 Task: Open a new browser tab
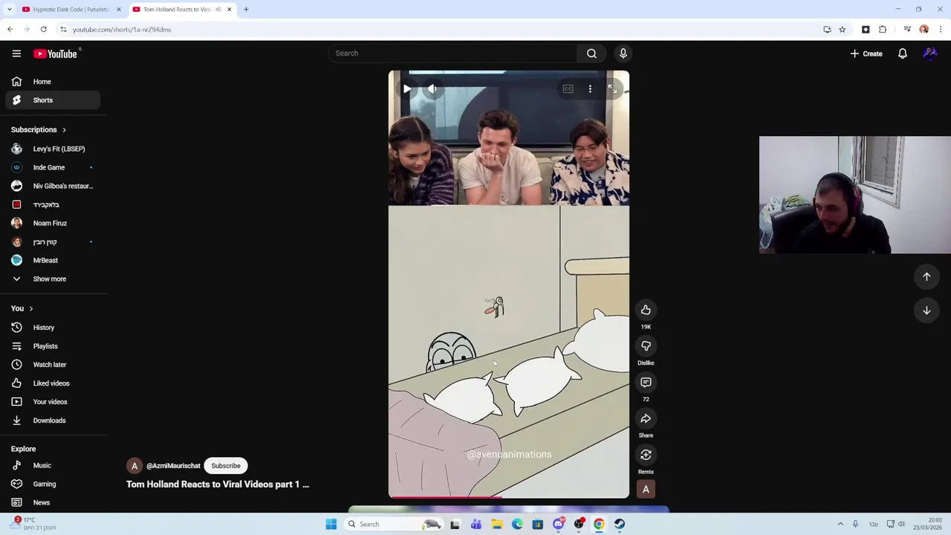[246, 10]
